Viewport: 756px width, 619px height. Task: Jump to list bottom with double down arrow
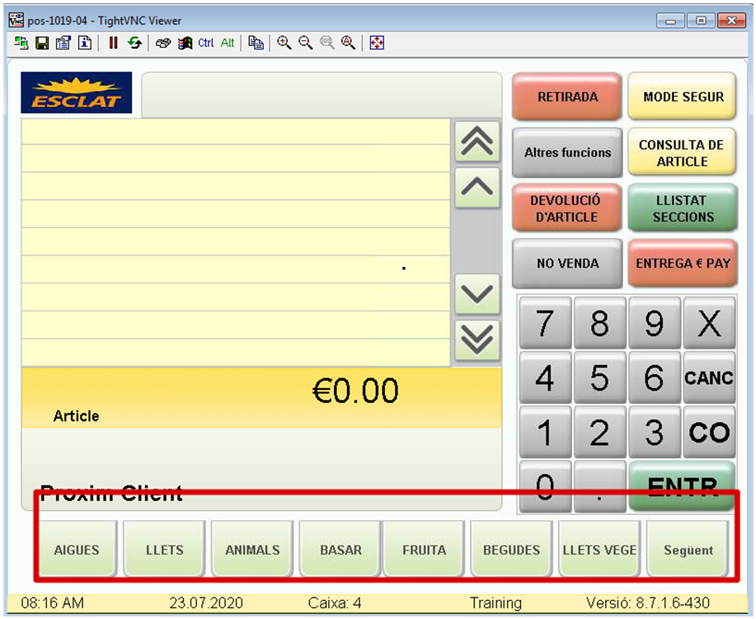coord(477,340)
